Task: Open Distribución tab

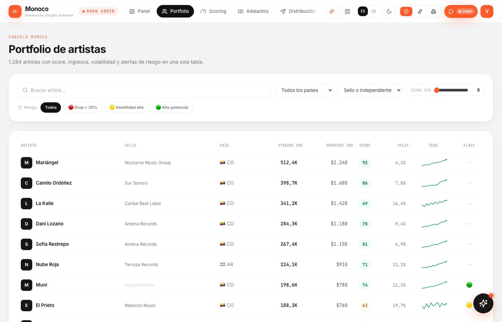Action: pos(298,11)
